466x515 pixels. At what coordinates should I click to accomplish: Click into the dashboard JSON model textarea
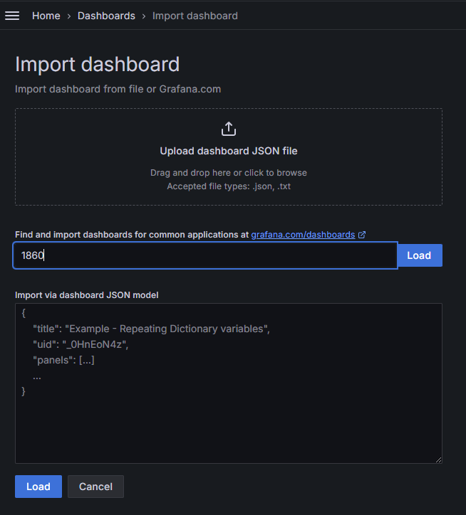coord(229,383)
